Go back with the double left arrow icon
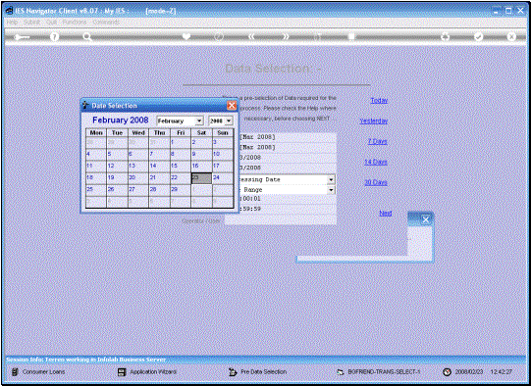 [x=251, y=36]
